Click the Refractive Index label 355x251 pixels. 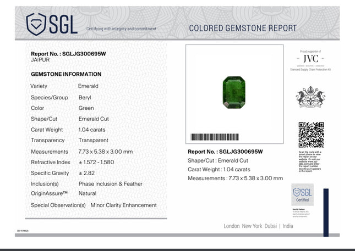point(51,162)
